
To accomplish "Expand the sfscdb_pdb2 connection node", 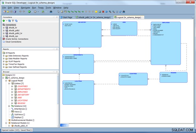I will click(4, 30).
